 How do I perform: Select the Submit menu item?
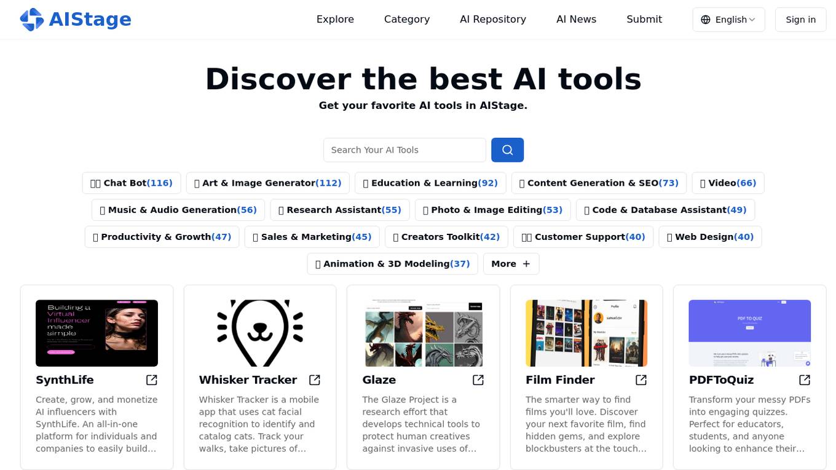coord(644,20)
